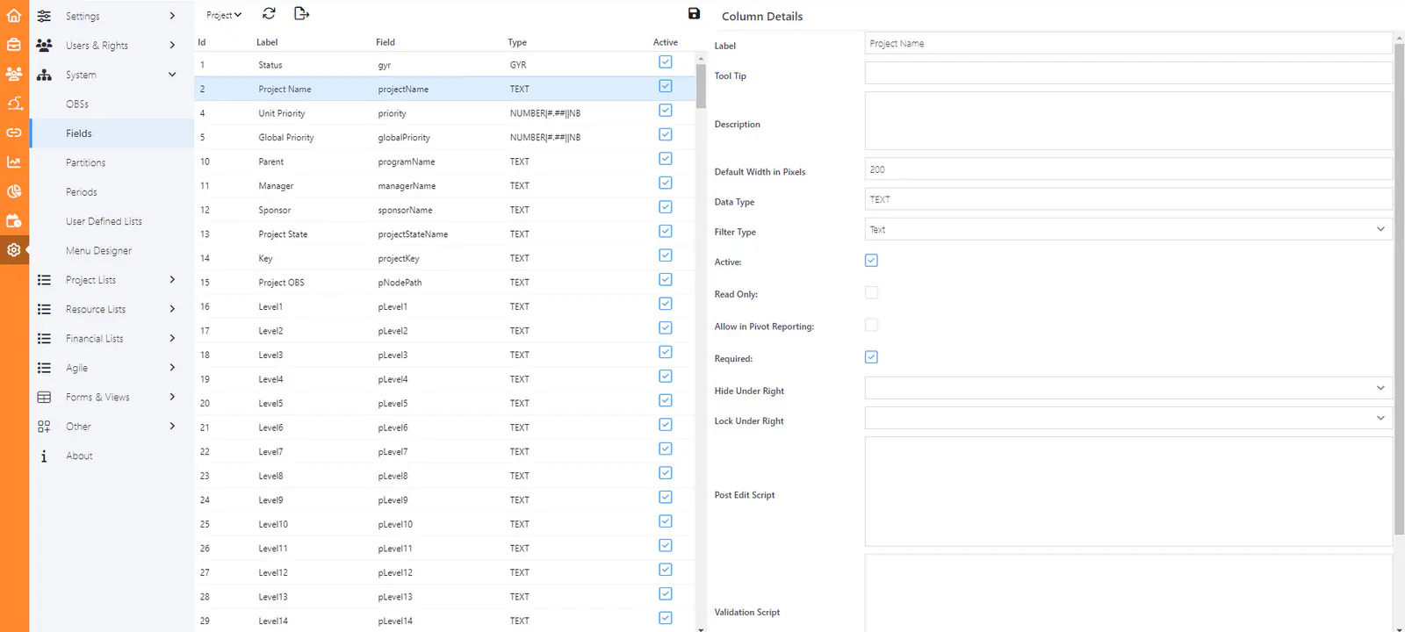1405x632 pixels.
Task: Open the Hide Under Right dropdown
Action: click(x=1128, y=388)
